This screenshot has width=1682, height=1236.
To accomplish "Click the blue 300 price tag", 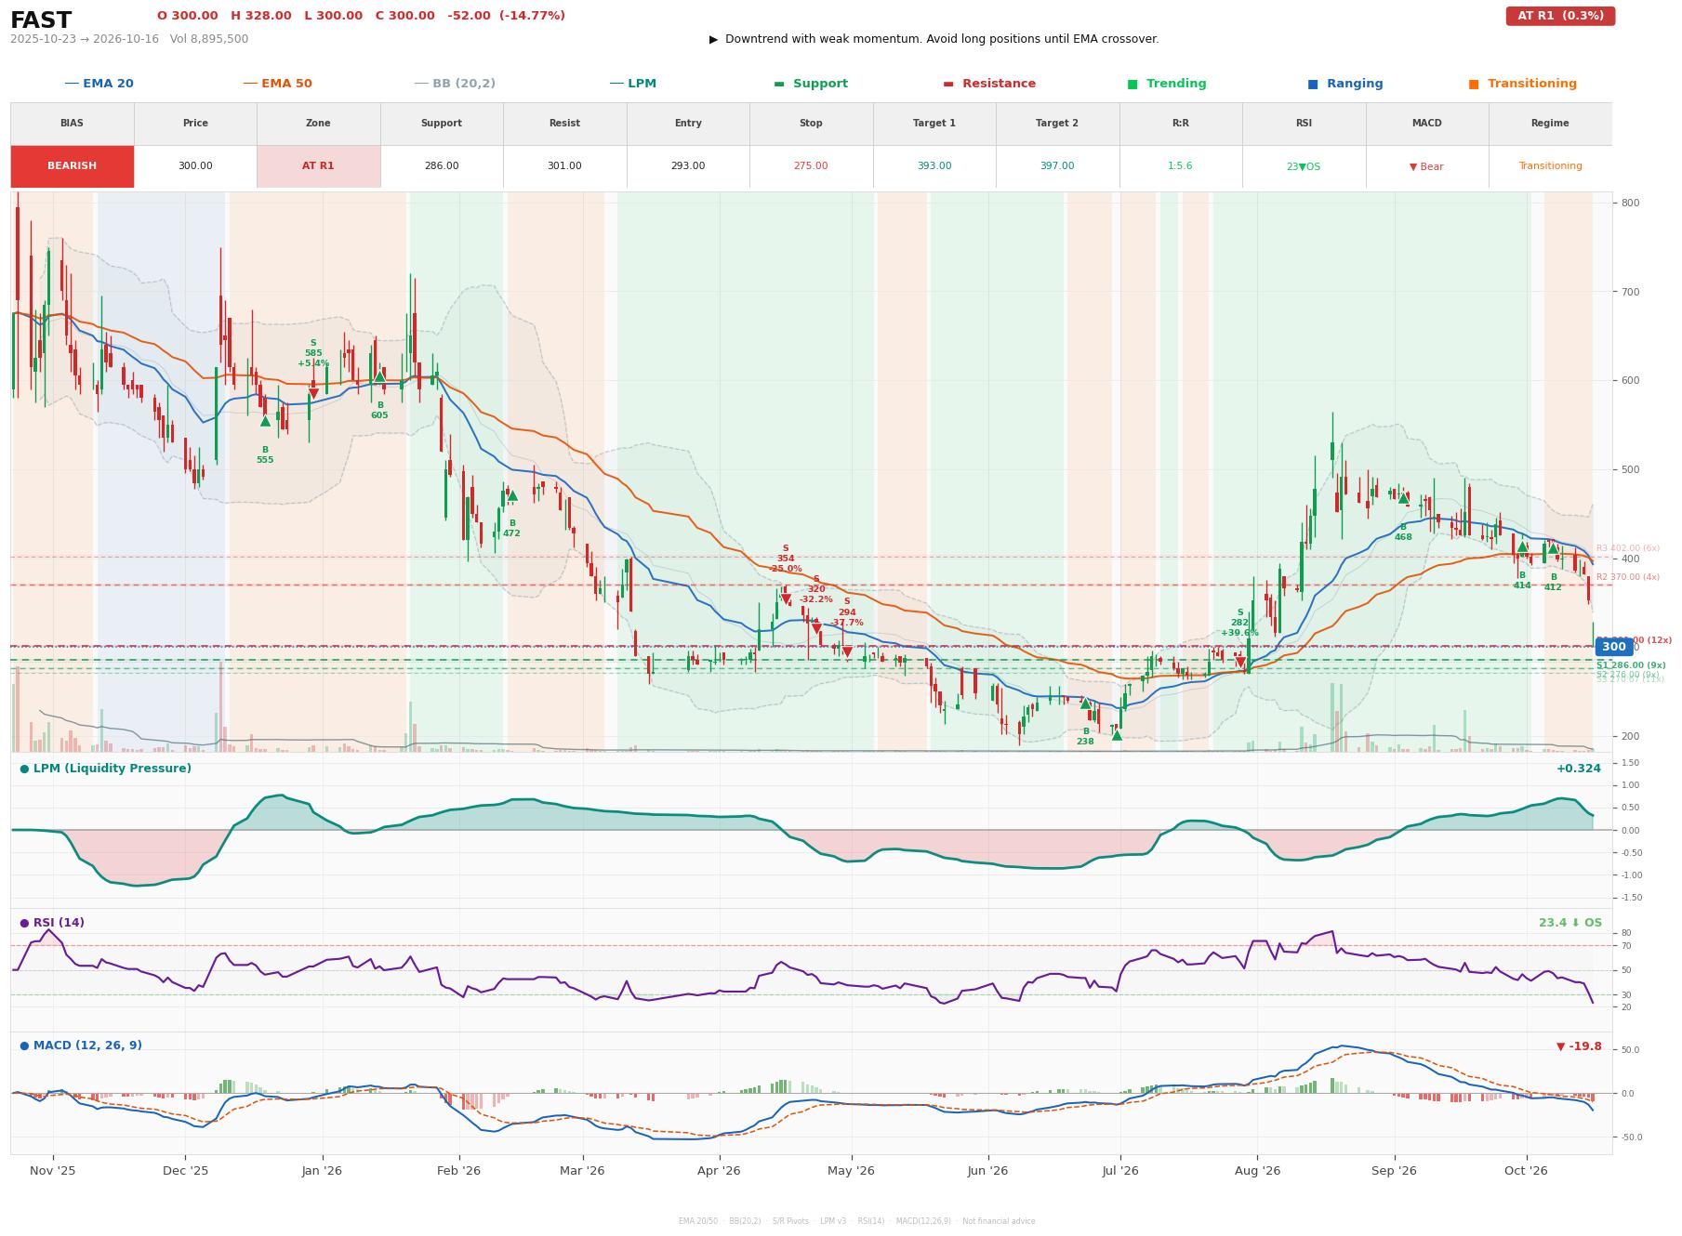I will pyautogui.click(x=1613, y=647).
